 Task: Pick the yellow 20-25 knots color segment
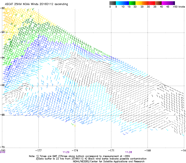pos(139,3)
